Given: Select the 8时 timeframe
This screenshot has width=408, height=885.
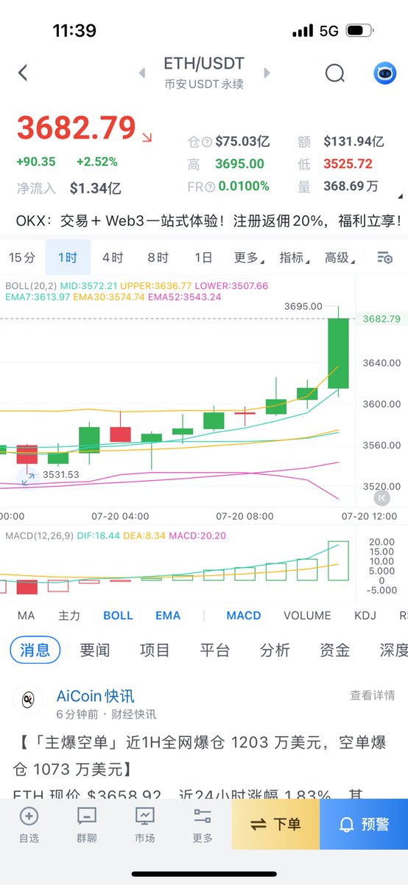Looking at the screenshot, I should tap(158, 257).
